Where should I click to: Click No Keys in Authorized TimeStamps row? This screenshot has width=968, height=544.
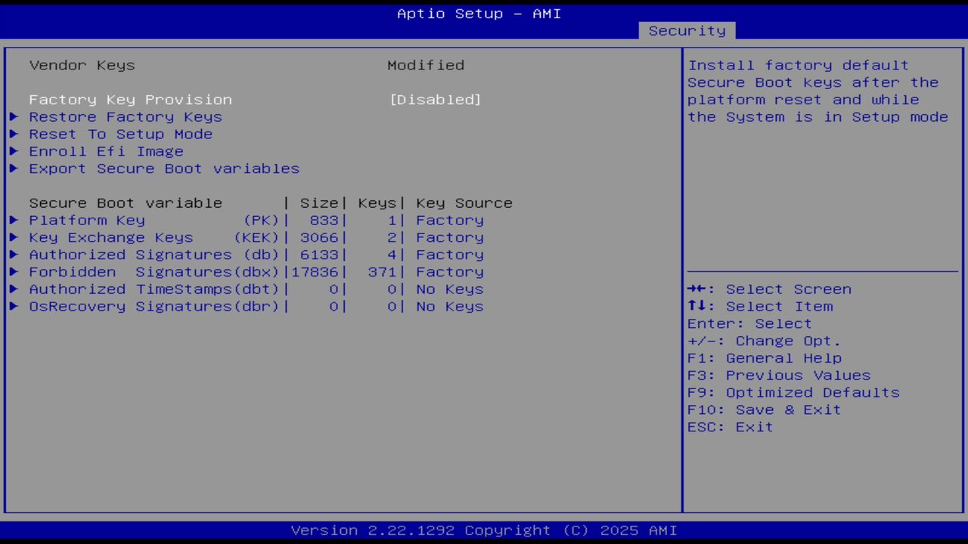click(450, 289)
